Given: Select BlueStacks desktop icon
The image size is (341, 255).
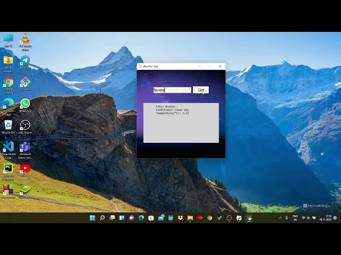Looking at the screenshot, I should [25, 192].
